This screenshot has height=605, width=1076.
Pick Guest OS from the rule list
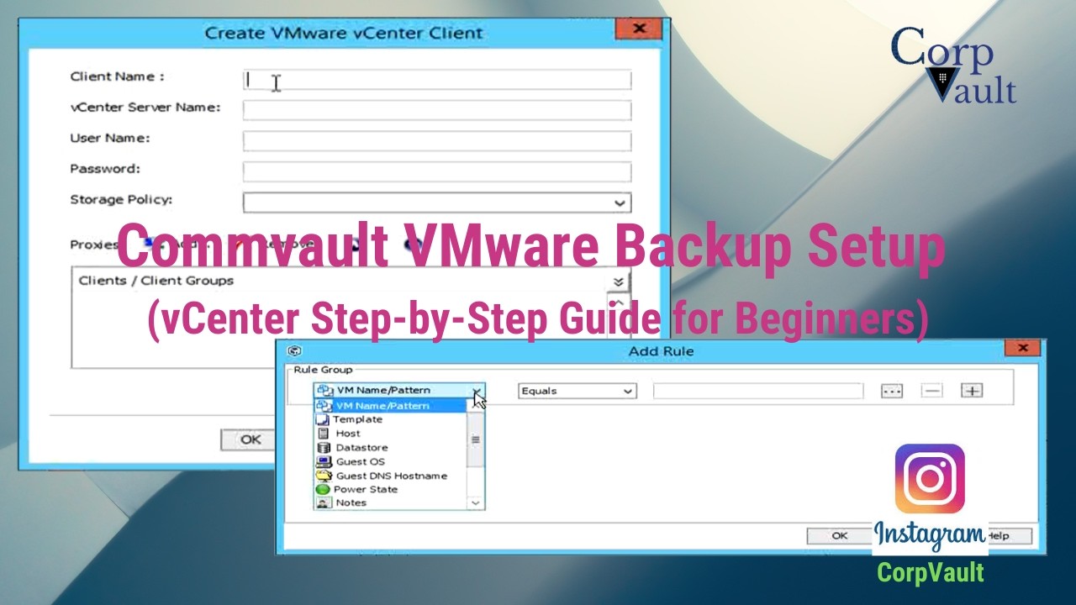click(x=360, y=461)
